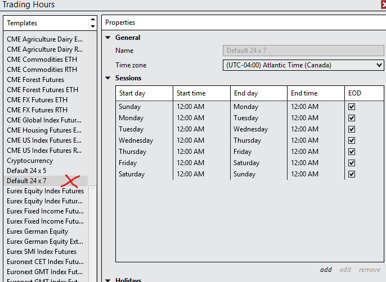Click the edit session link
Viewport: 386px width, 282px height.
[x=345, y=270]
